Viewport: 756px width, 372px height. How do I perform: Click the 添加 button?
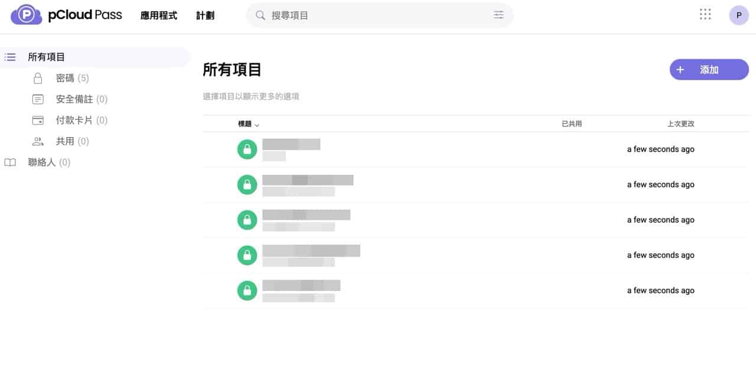[x=709, y=70]
